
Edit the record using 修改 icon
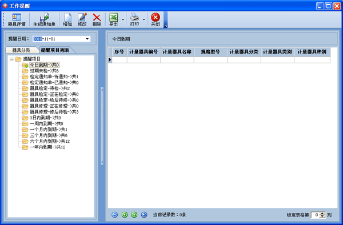point(82,19)
